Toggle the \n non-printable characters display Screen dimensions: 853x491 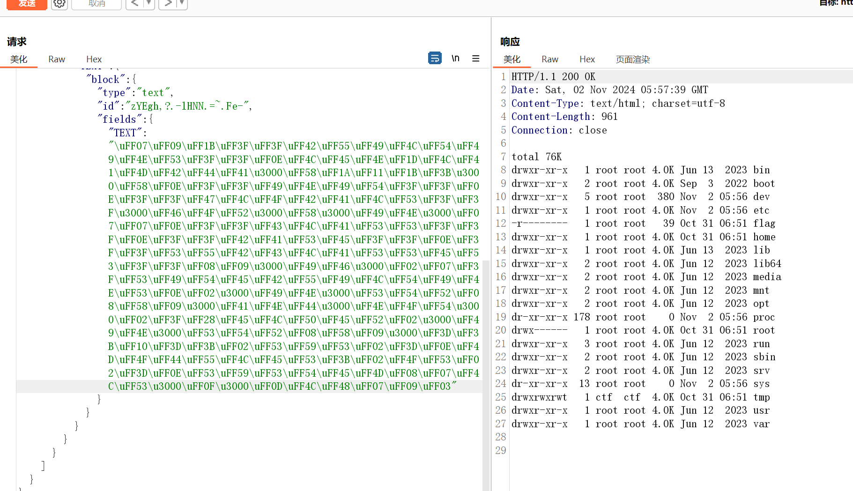[x=455, y=58]
